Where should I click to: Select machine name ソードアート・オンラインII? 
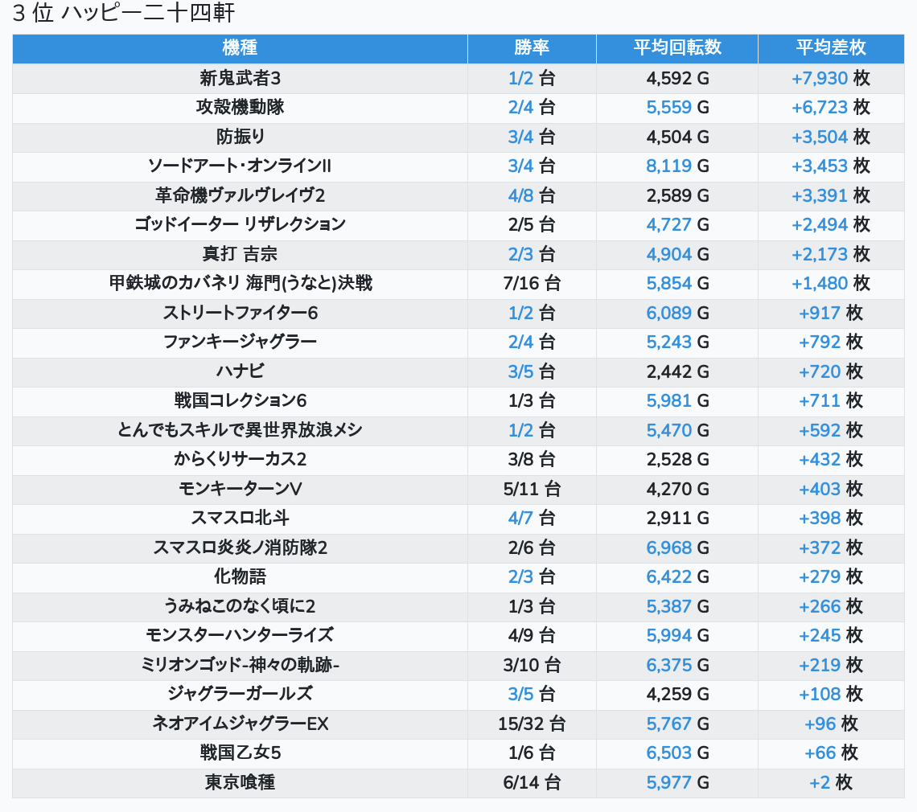pos(240,166)
